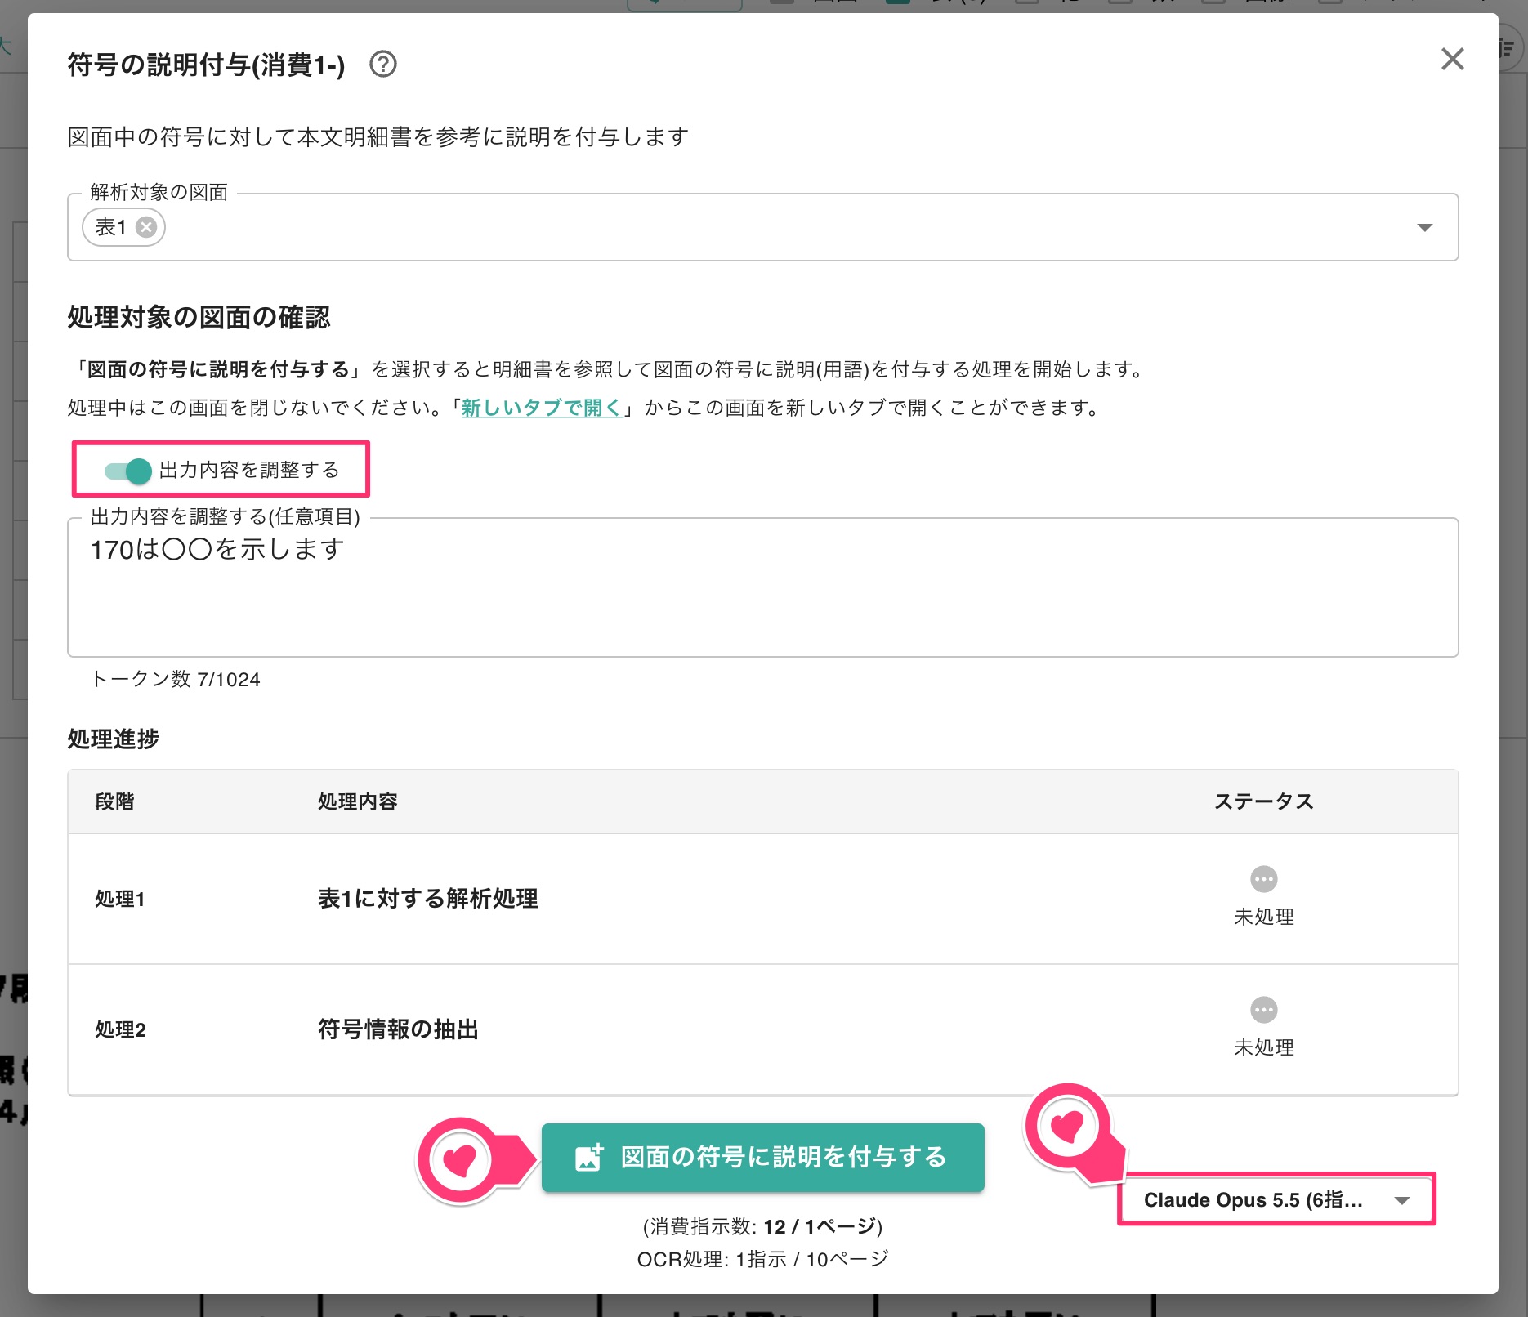
Task: Click the 処理対象の図面の確認 heading
Action: 199,317
